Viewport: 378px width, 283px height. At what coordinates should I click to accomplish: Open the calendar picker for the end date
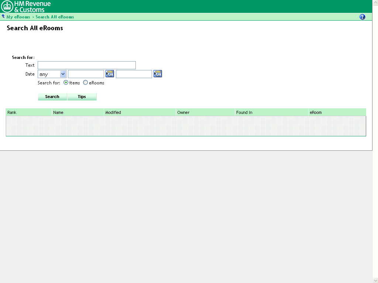[x=158, y=74]
